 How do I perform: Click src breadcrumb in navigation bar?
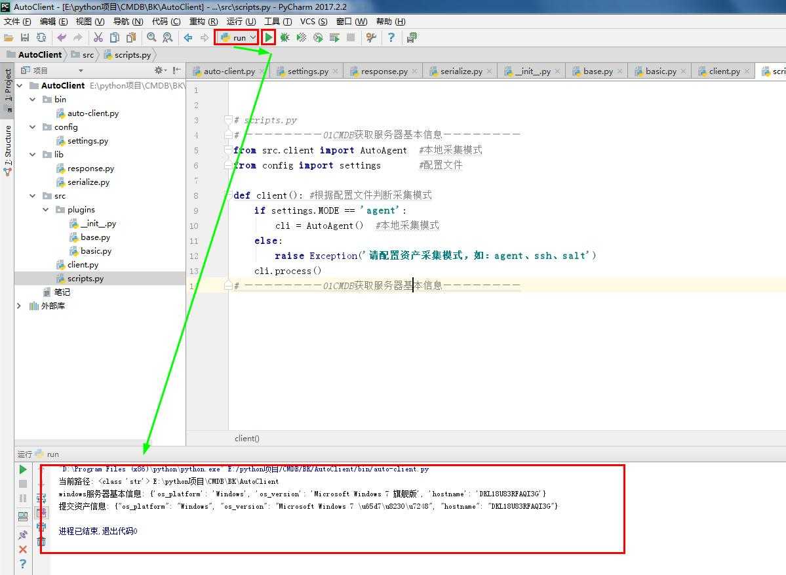83,54
